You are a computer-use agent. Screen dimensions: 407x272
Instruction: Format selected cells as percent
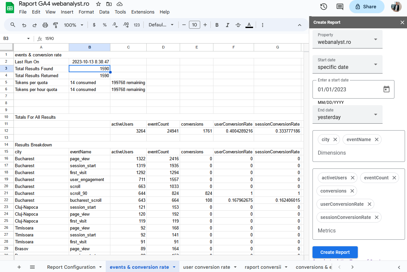click(x=105, y=25)
